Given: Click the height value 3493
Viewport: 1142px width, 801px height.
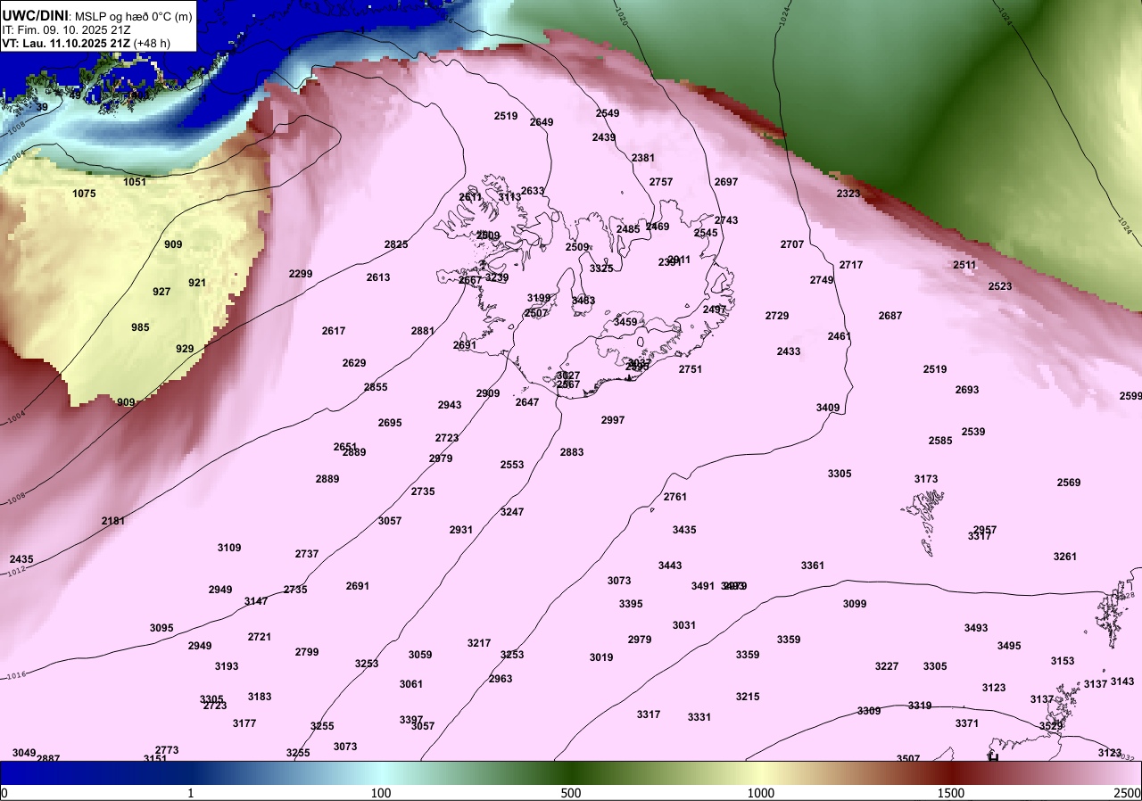Looking at the screenshot, I should click(976, 628).
